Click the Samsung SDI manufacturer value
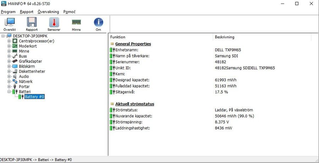The height and width of the screenshot is (163, 319). pyautogui.click(x=226, y=56)
